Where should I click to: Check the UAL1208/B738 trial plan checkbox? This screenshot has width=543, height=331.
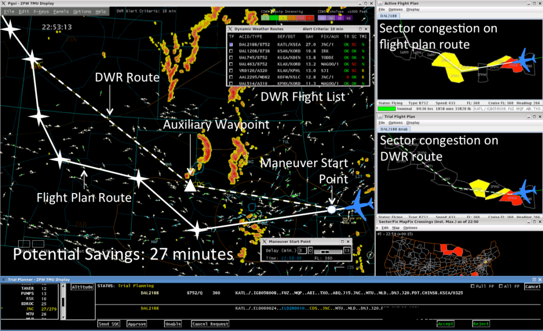click(x=231, y=51)
